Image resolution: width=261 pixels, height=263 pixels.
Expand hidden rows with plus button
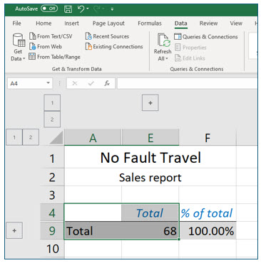click(14, 230)
